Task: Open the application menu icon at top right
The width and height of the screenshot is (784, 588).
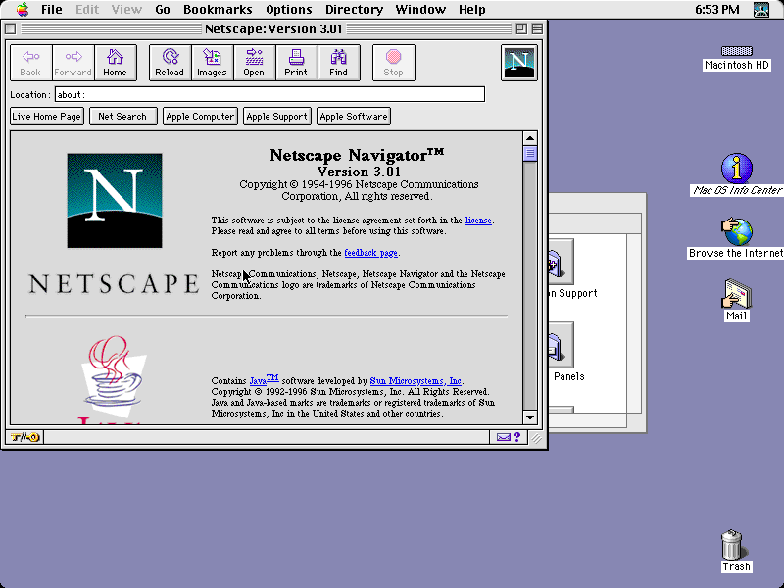Action: [761, 9]
